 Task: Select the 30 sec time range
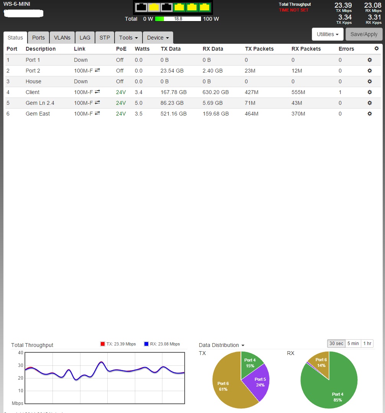tap(336, 344)
